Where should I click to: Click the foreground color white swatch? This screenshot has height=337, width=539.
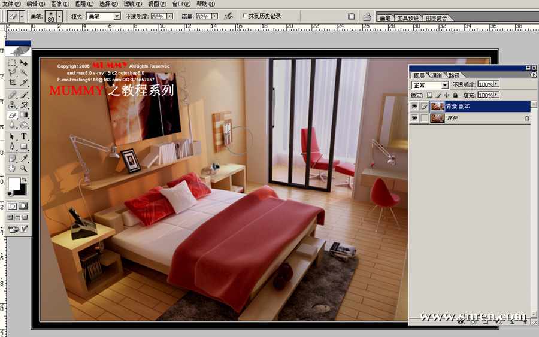click(x=13, y=183)
